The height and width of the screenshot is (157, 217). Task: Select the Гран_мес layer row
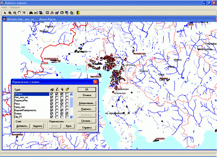(x=32, y=107)
